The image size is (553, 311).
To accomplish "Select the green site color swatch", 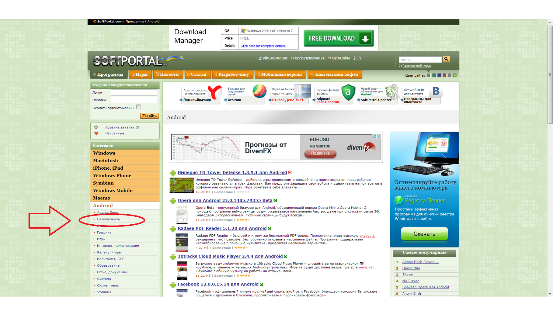I will (x=428, y=75).
